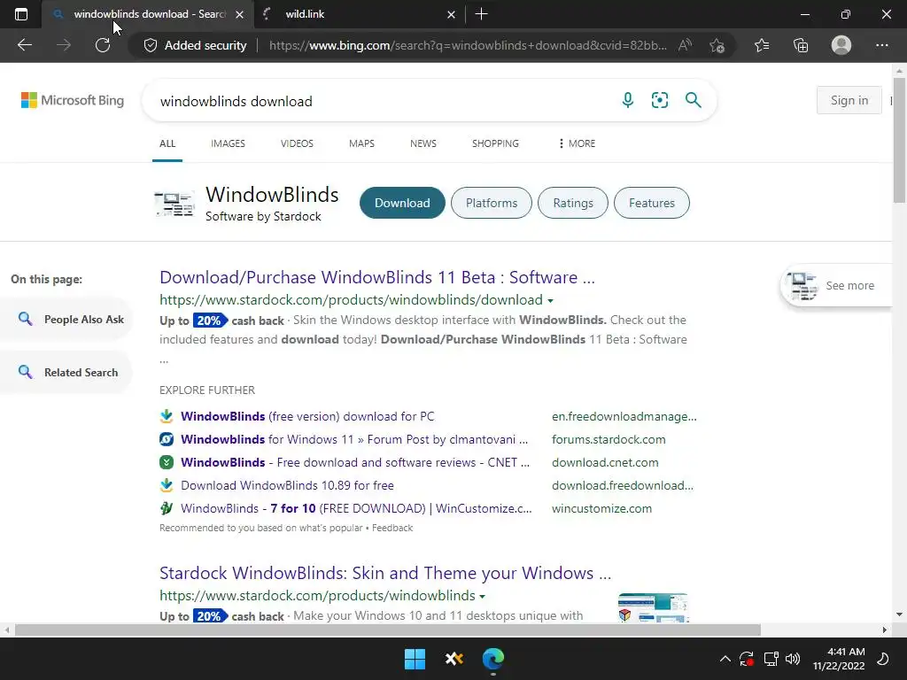Click the wincustomize.com site text
The image size is (907, 680).
[601, 509]
